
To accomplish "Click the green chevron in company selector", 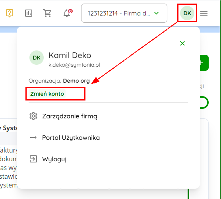I will point(157,13).
